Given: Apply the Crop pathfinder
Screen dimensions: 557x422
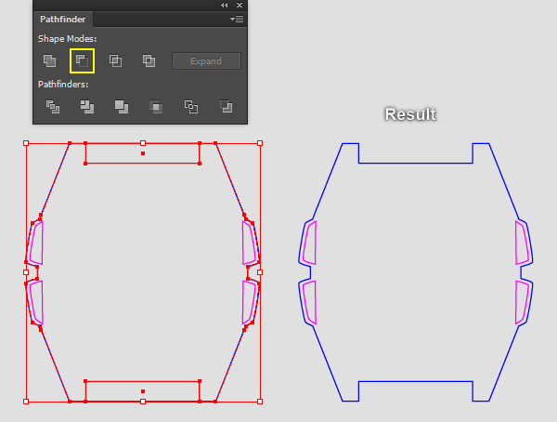Looking at the screenshot, I should pyautogui.click(x=156, y=107).
